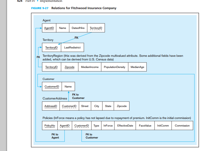Screen dimensions: 210x151
Task: Select TerritoryID in the Agent relation
Action: 96,28
